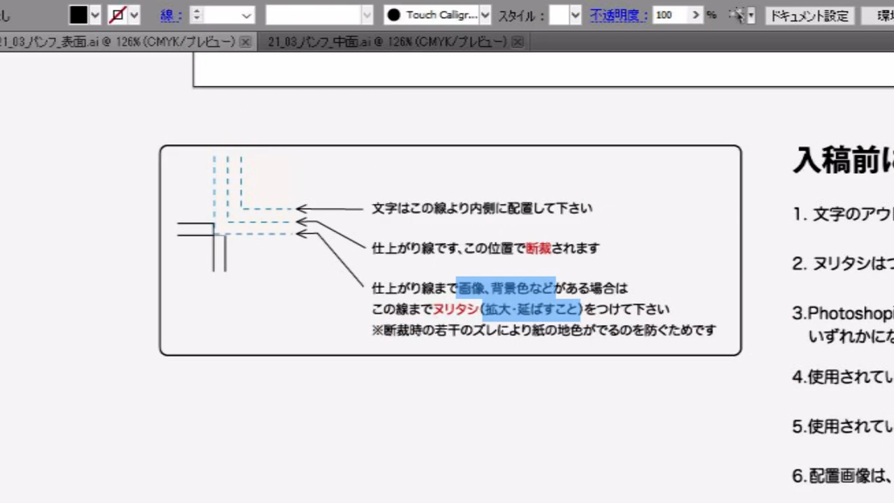Click the opacity value field showing 100
This screenshot has width=894, height=503.
(x=669, y=15)
